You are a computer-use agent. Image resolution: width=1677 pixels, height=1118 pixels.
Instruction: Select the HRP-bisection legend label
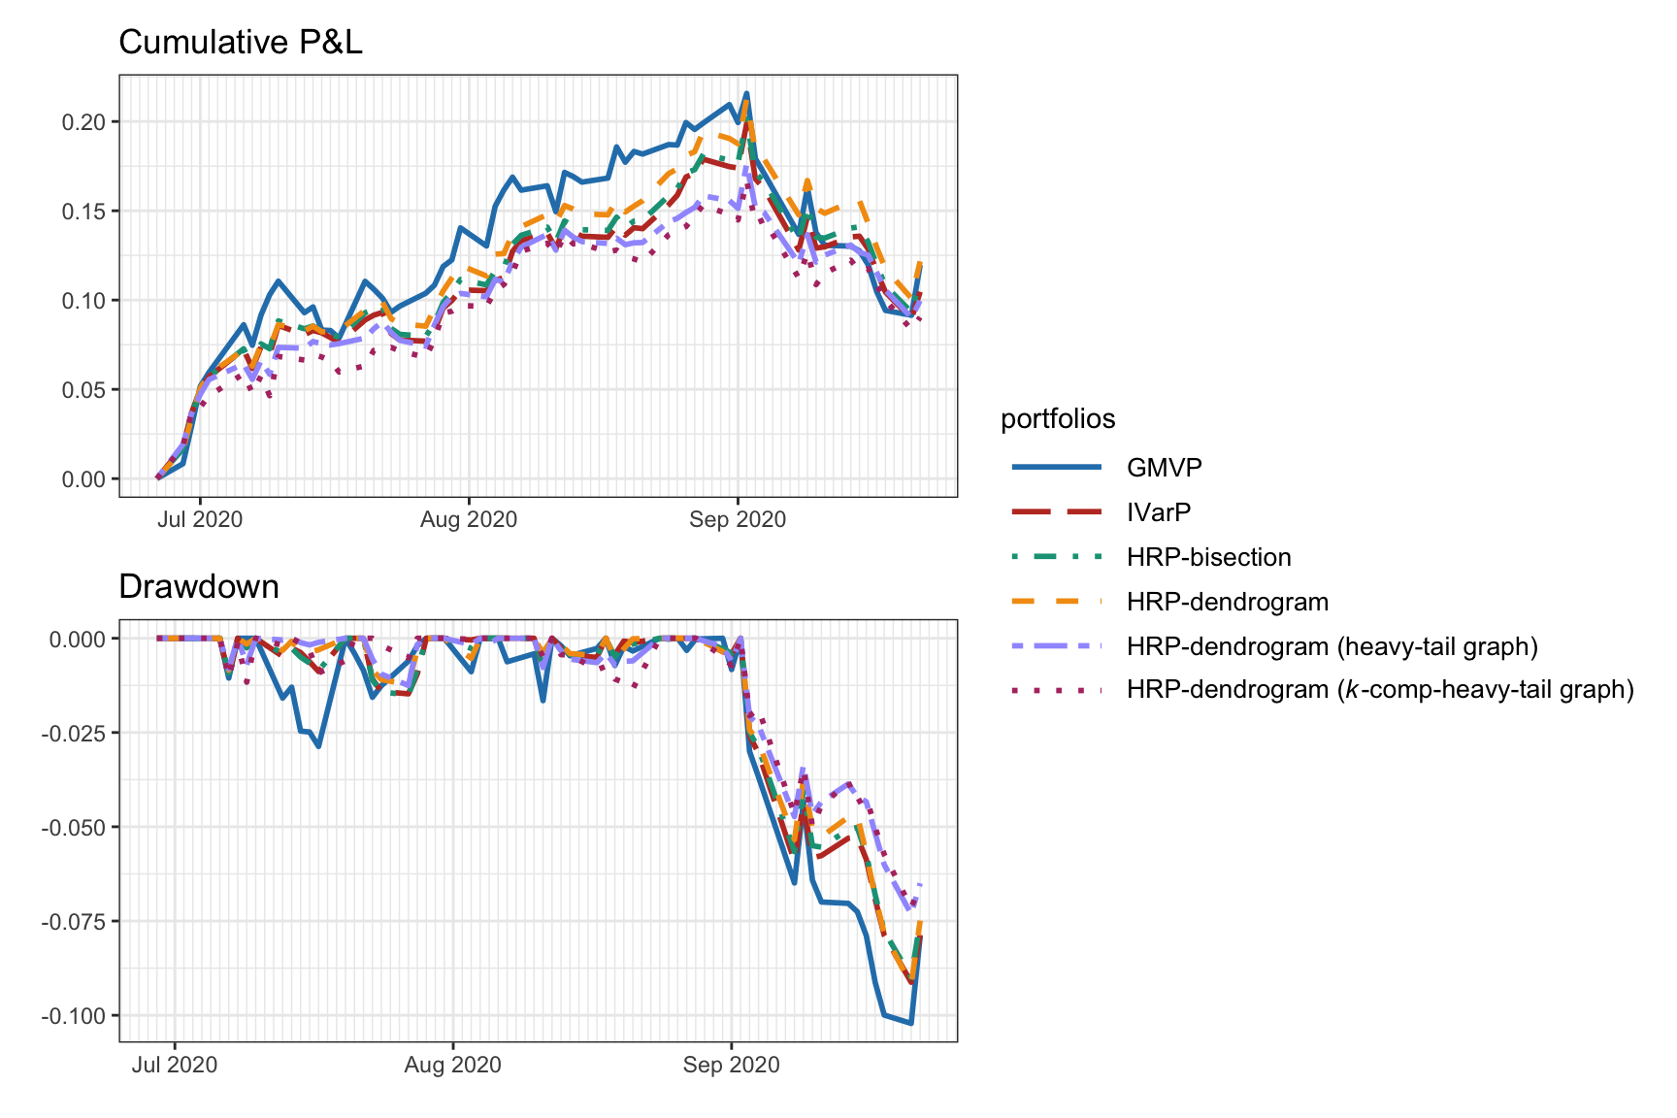pyautogui.click(x=1209, y=557)
